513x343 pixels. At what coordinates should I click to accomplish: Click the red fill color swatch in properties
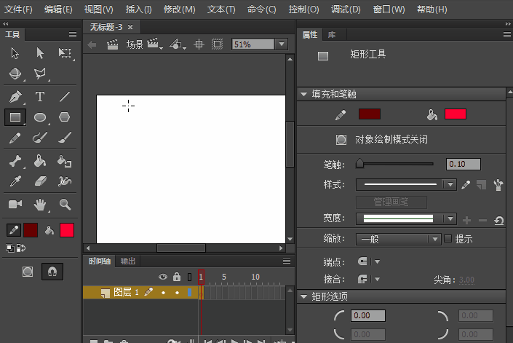455,114
